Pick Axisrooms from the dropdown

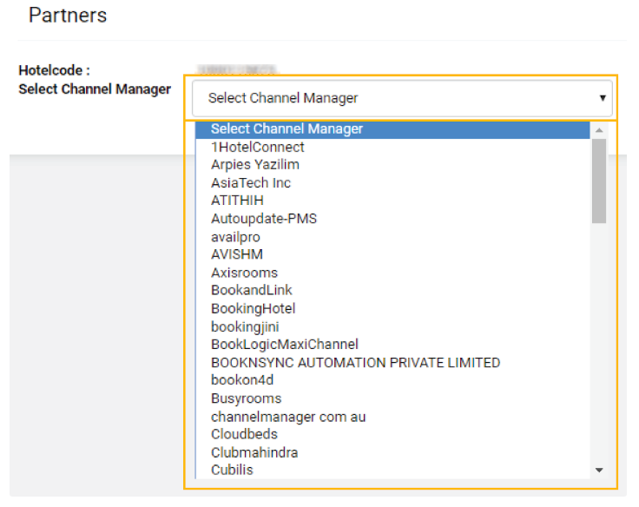click(x=392, y=273)
